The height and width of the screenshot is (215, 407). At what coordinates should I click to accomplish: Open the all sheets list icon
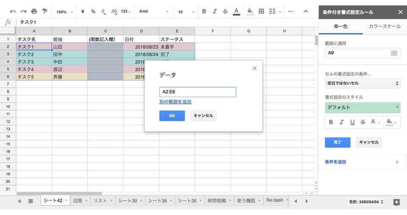click(31, 201)
